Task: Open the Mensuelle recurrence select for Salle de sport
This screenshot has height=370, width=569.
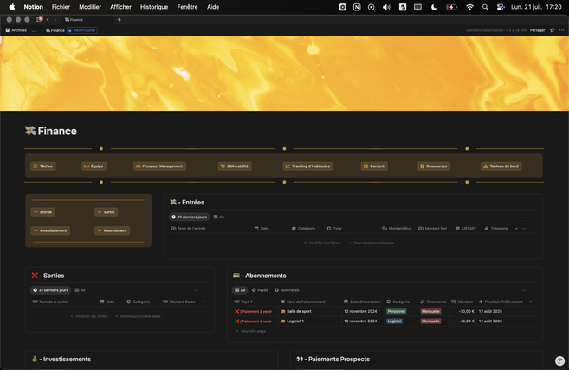Action: pyautogui.click(x=430, y=311)
